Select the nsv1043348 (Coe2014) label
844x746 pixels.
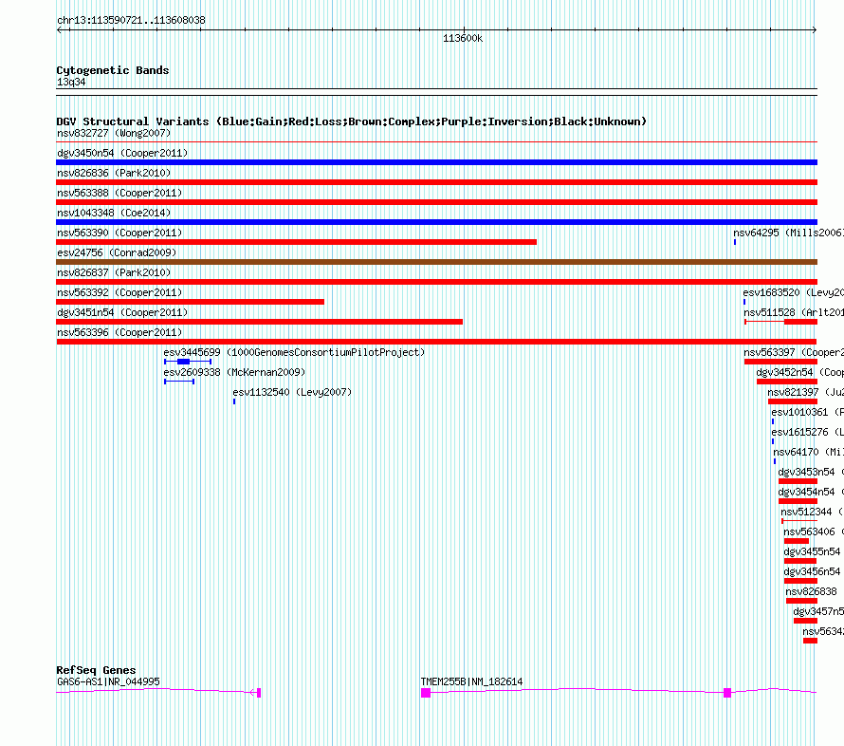tap(114, 213)
